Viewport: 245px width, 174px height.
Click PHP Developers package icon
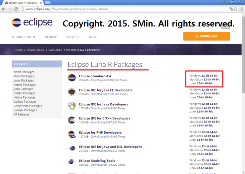[72, 134]
